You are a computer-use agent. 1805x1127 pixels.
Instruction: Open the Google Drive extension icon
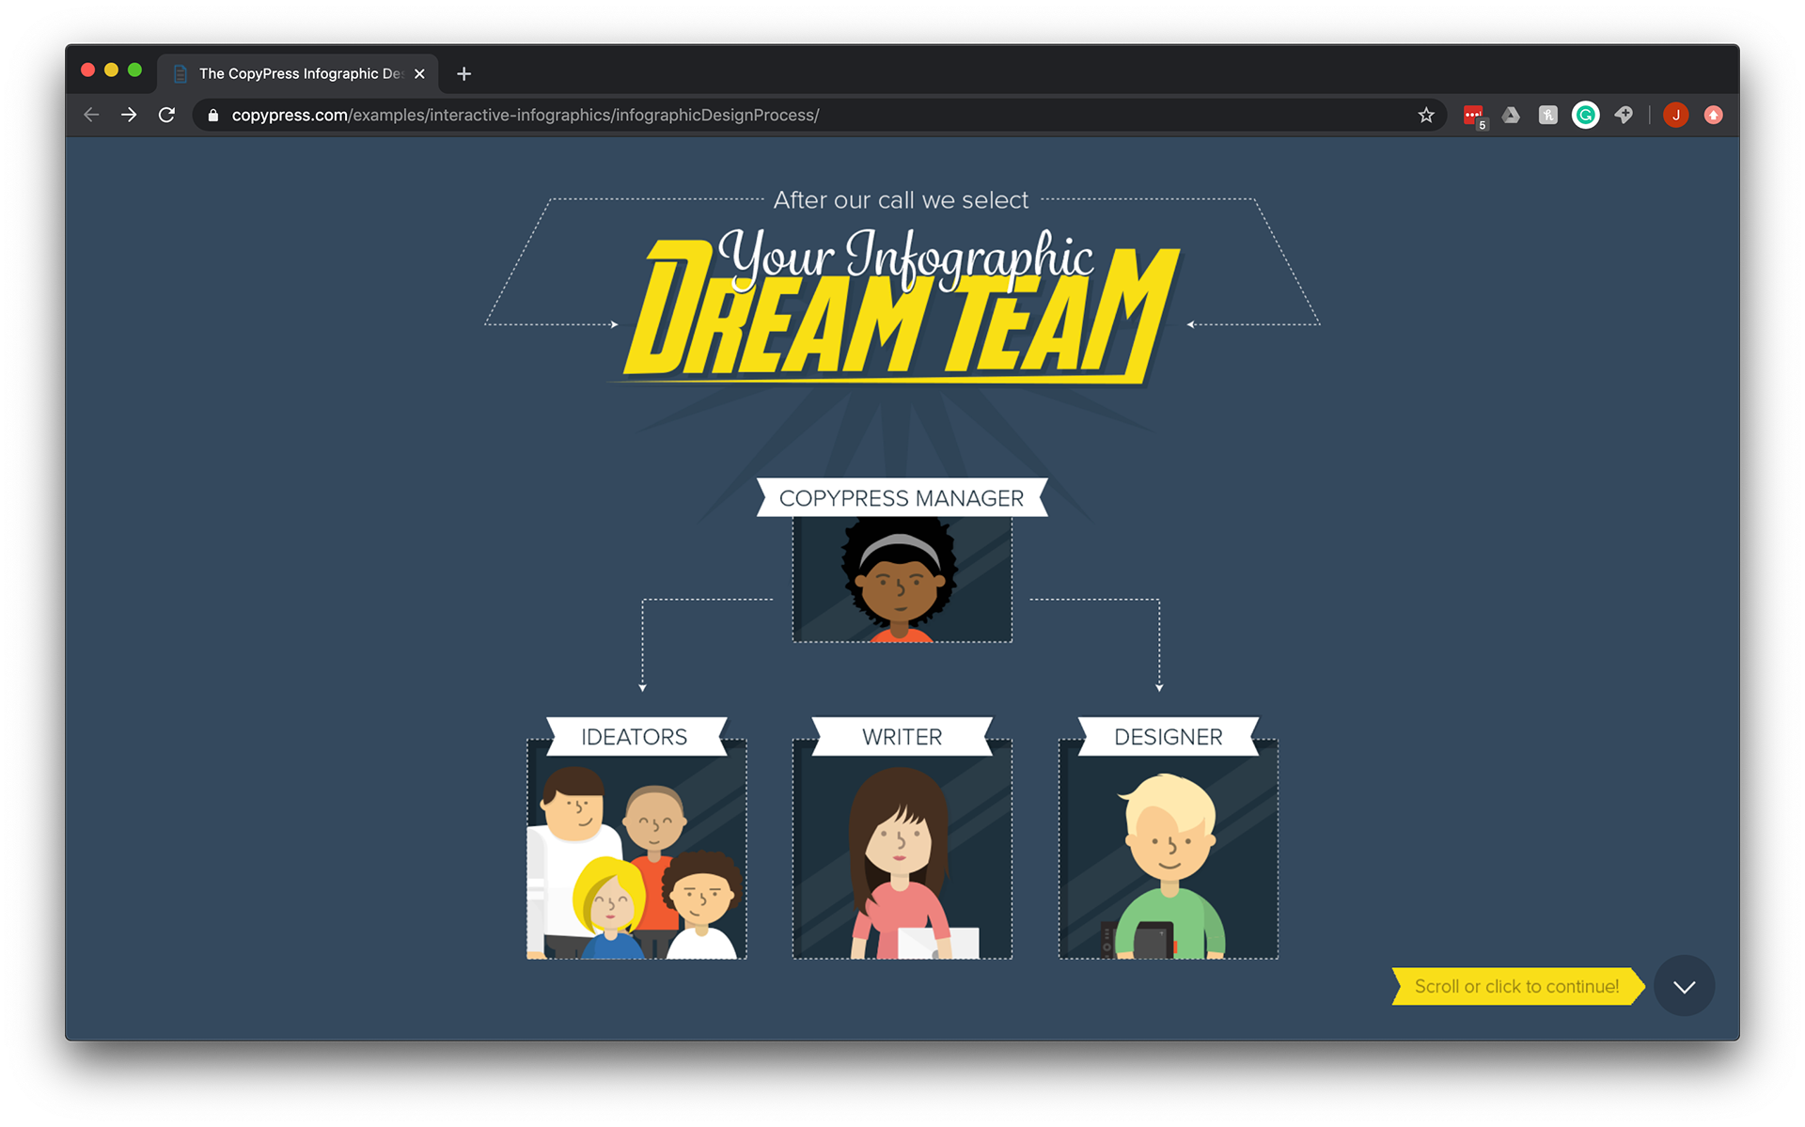click(1511, 115)
